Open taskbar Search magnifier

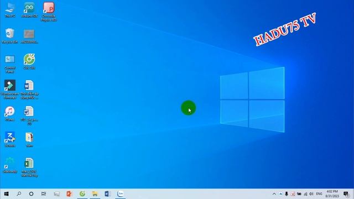pos(19,194)
